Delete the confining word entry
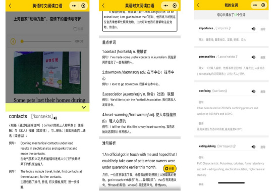Image resolution: width=279 pixels, height=191 pixels. [263, 91]
